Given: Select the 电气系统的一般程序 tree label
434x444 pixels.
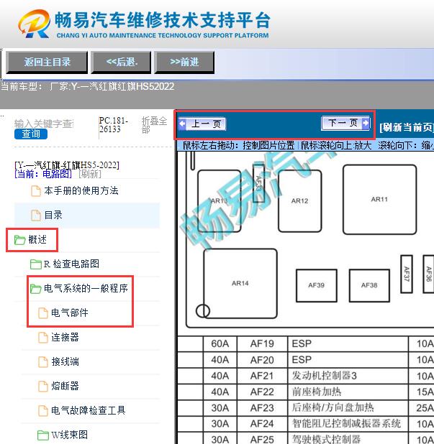Looking at the screenshot, I should (x=86, y=288).
